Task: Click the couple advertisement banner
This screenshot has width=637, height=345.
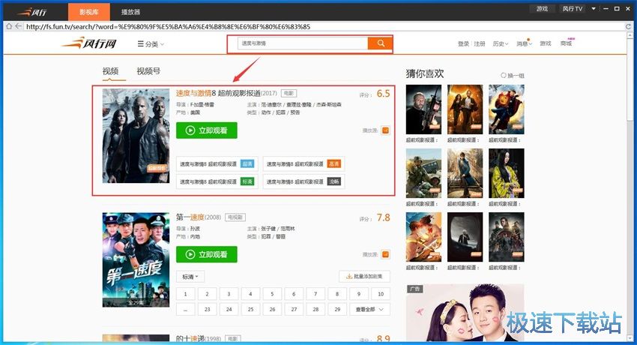Action: pos(465,313)
